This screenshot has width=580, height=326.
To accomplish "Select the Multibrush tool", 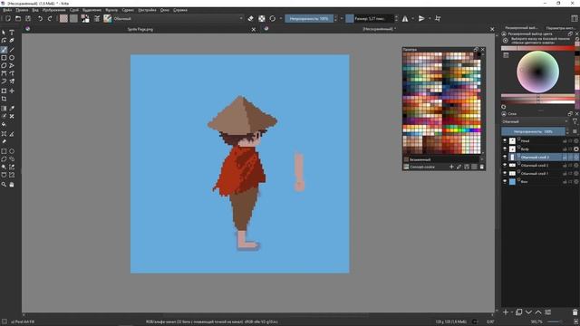I will (12, 81).
